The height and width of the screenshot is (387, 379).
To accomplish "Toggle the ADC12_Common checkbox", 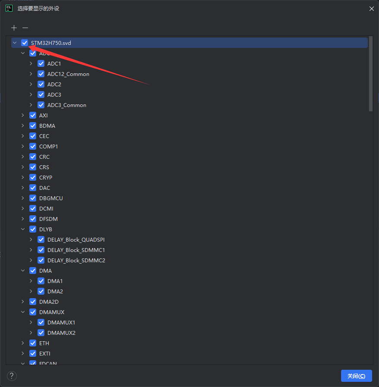I will coord(41,74).
